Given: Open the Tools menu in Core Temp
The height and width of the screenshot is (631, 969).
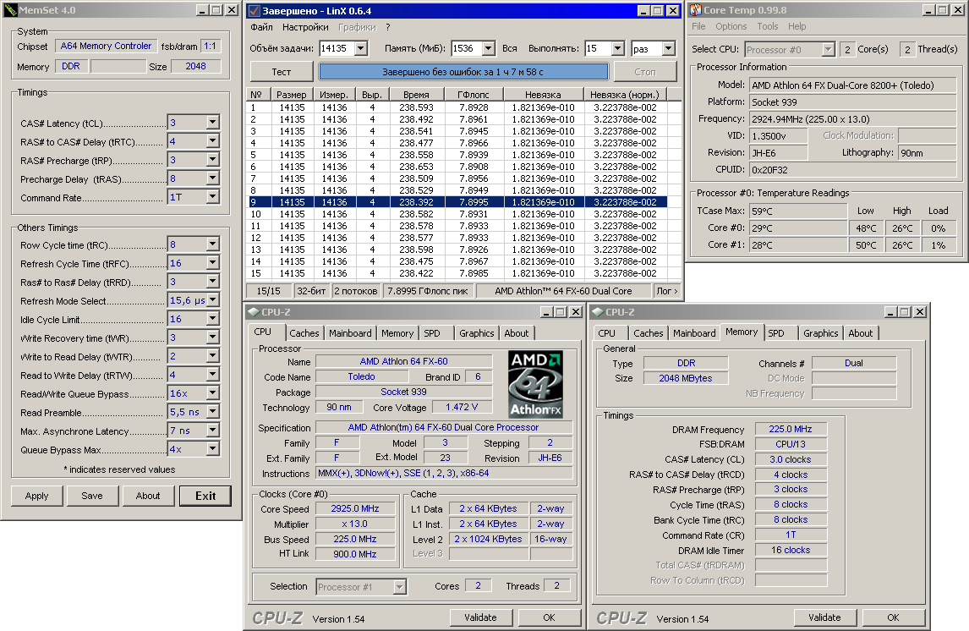Looking at the screenshot, I should coord(766,27).
